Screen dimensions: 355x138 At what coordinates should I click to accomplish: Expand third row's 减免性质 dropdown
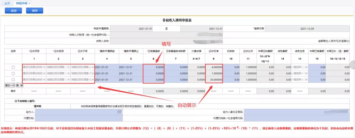pos(300,79)
